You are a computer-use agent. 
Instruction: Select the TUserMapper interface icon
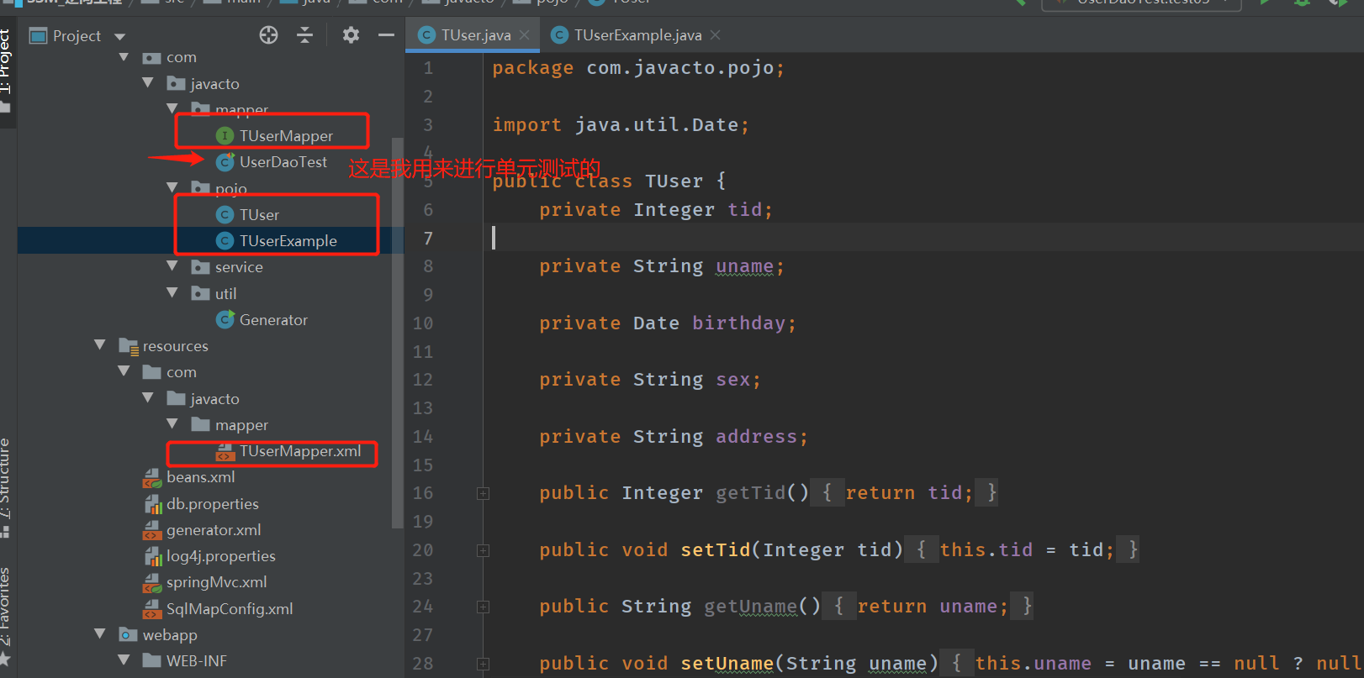(225, 135)
